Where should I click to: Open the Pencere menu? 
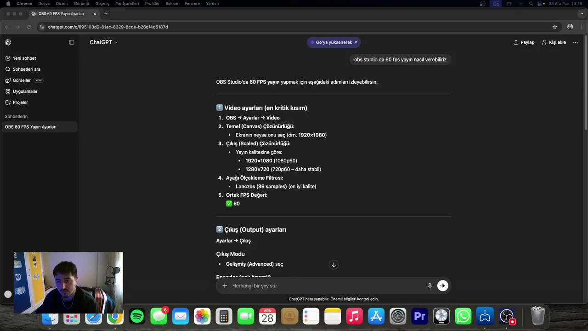pos(192,4)
